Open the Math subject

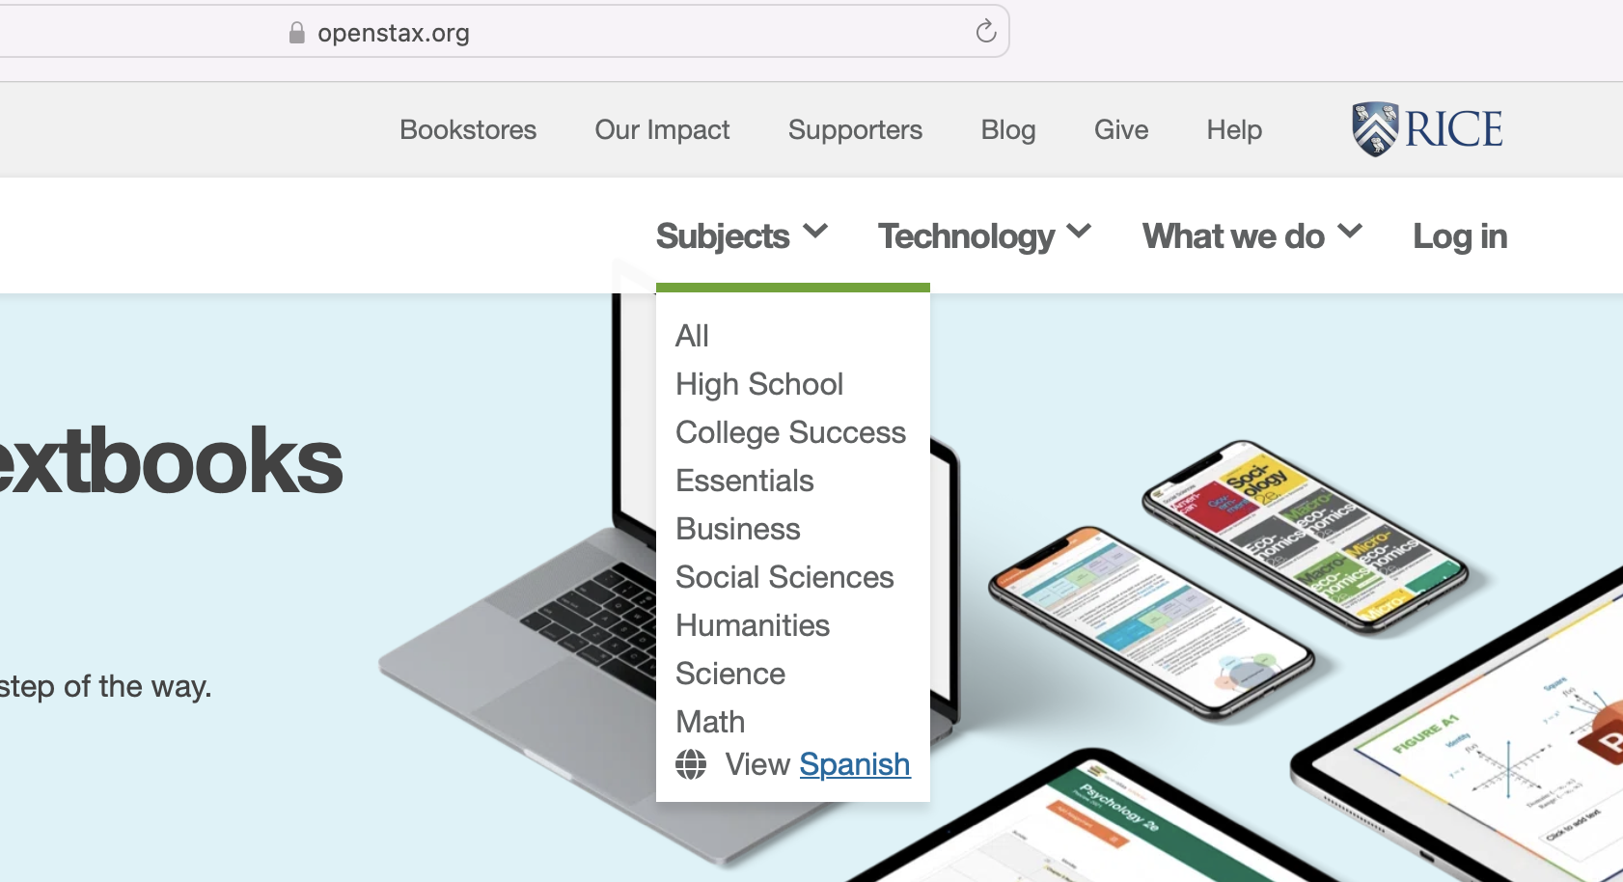pos(710,722)
